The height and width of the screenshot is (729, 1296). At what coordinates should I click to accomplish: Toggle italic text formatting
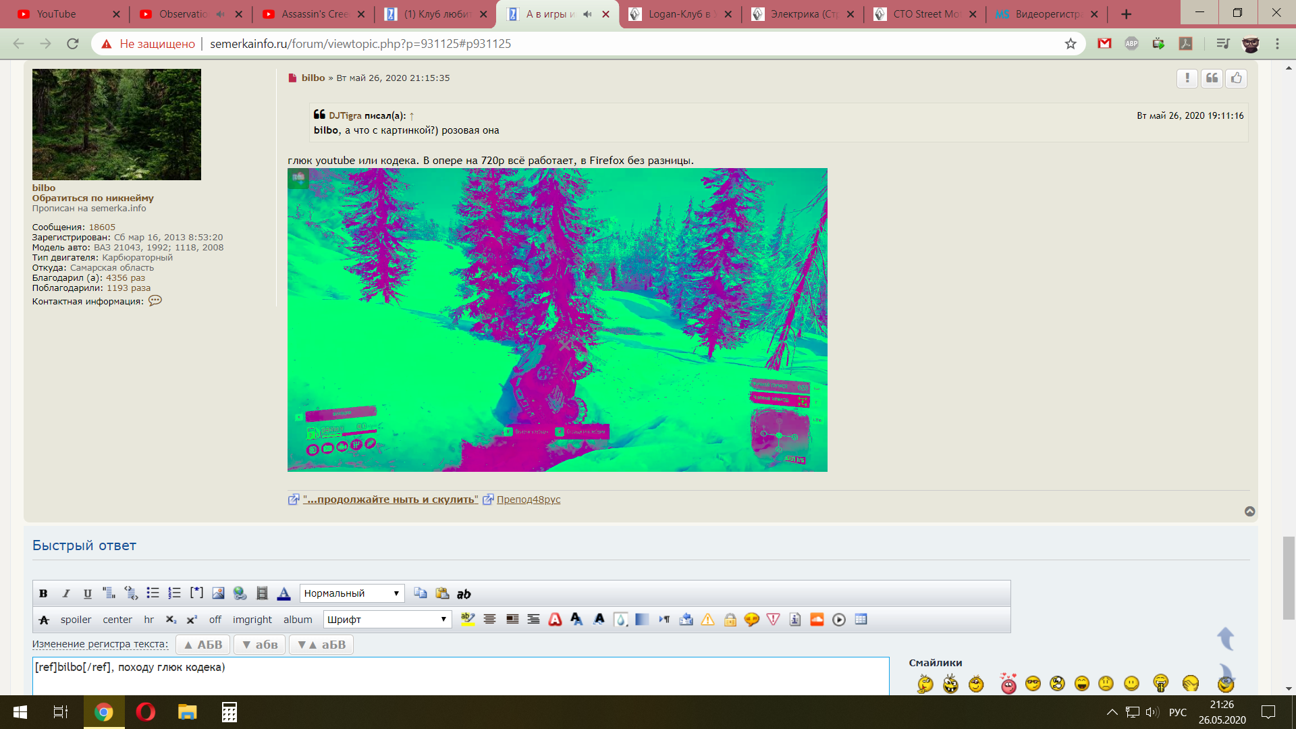tap(65, 593)
